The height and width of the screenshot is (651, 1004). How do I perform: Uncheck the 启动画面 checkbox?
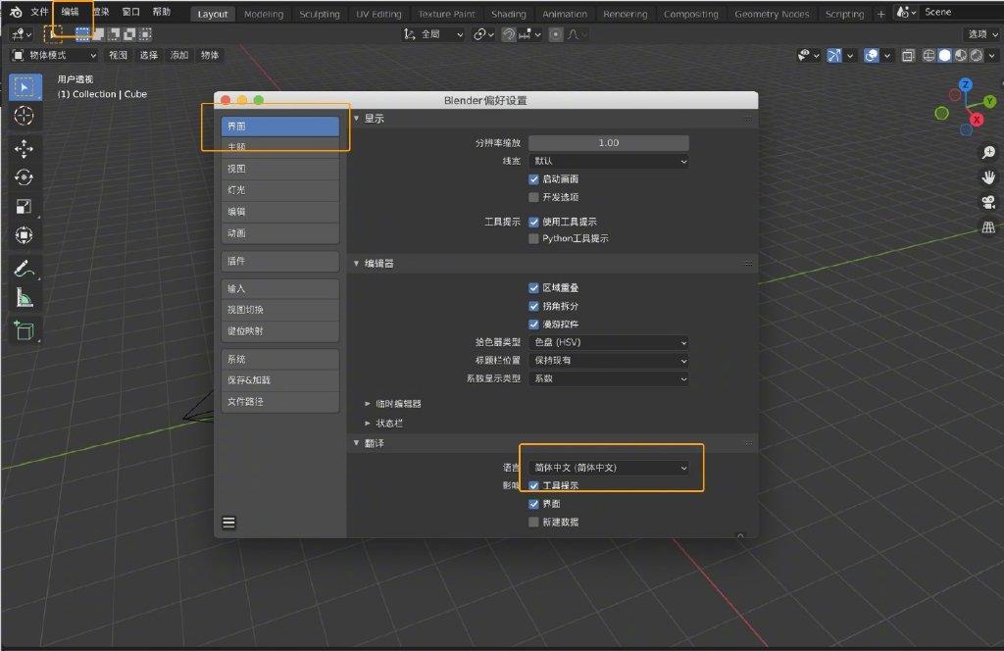533,179
